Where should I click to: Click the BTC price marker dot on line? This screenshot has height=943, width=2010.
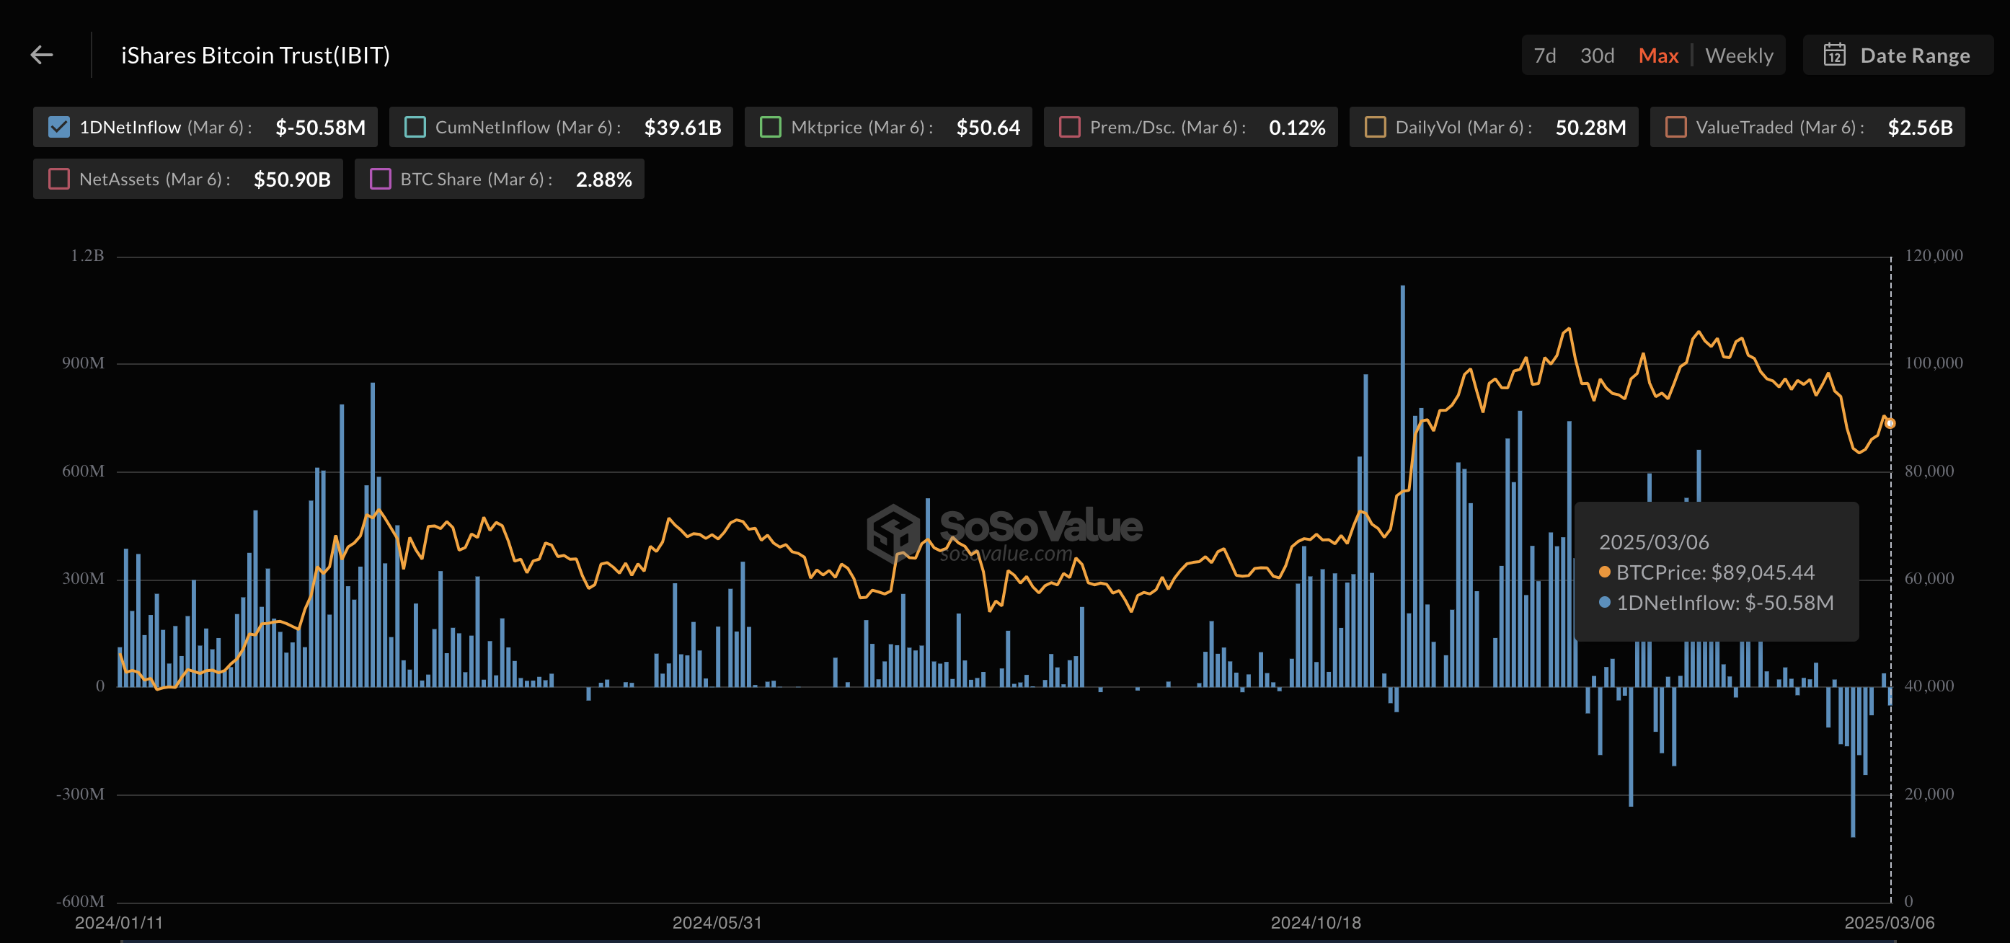(x=1890, y=423)
